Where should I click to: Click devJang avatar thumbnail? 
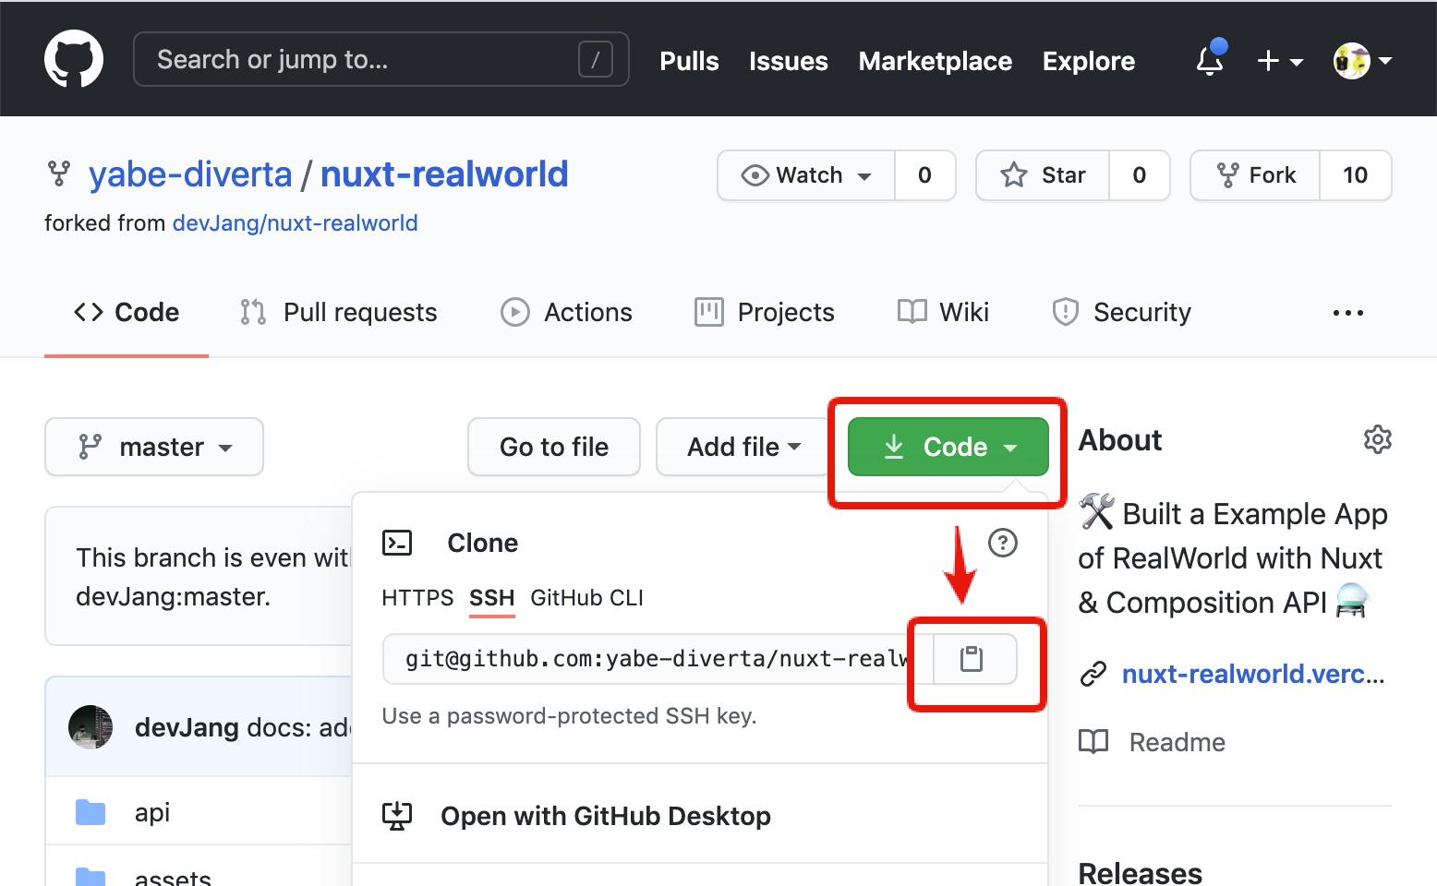pyautogui.click(x=91, y=727)
